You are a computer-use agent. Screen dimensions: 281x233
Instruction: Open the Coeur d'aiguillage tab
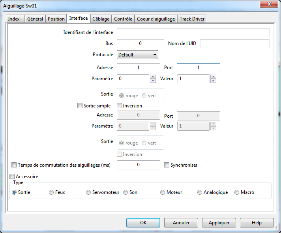point(155,19)
